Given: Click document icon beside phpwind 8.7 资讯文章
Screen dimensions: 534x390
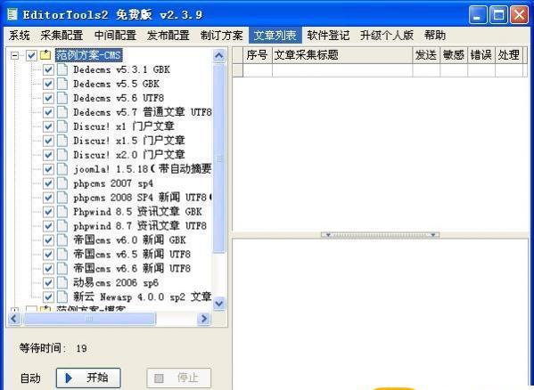Looking at the screenshot, I should coord(62,226).
